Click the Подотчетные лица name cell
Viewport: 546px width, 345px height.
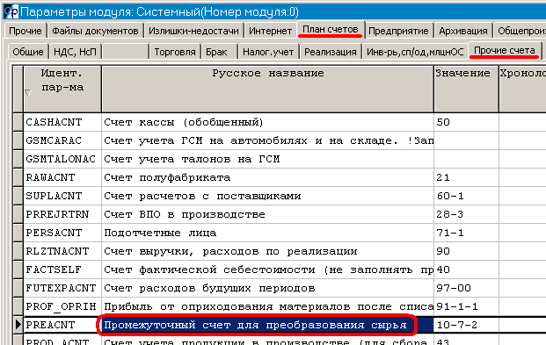pyautogui.click(x=267, y=233)
